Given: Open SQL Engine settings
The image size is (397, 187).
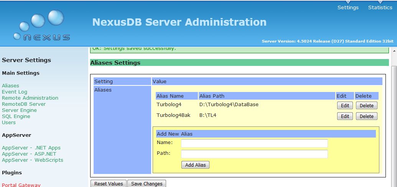Looking at the screenshot, I should 16,116.
